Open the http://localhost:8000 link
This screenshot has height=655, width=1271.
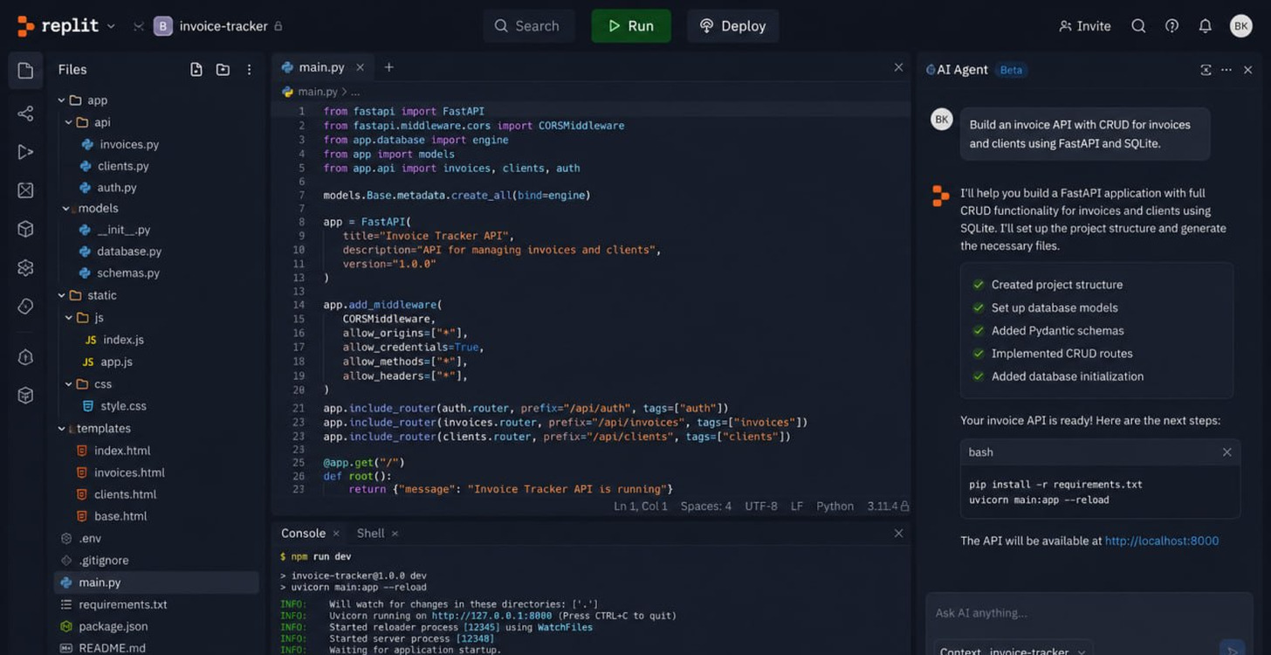1162,541
